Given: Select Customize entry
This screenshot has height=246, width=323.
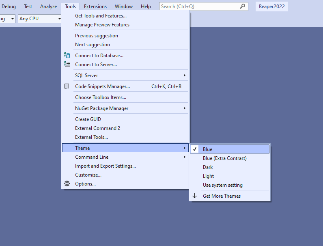Looking at the screenshot, I should [x=125, y=175].
